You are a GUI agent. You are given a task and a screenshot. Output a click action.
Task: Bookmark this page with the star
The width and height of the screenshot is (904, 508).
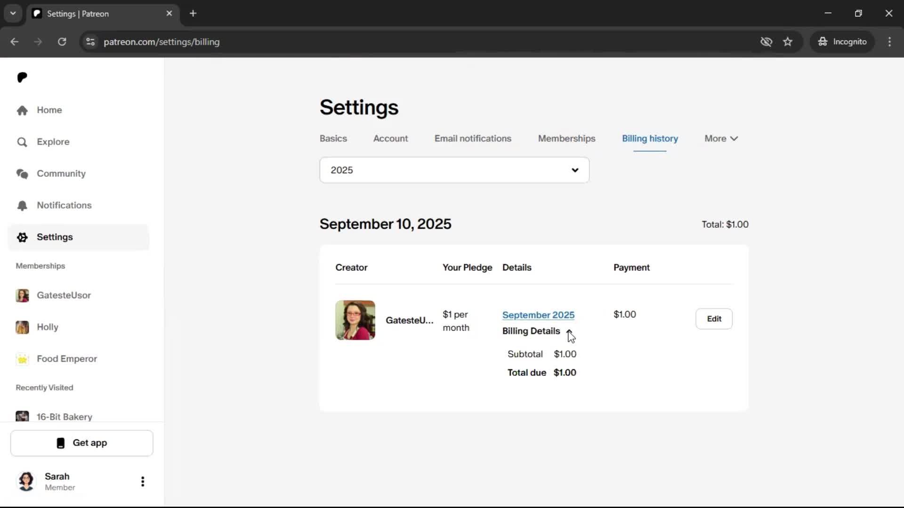click(x=788, y=42)
